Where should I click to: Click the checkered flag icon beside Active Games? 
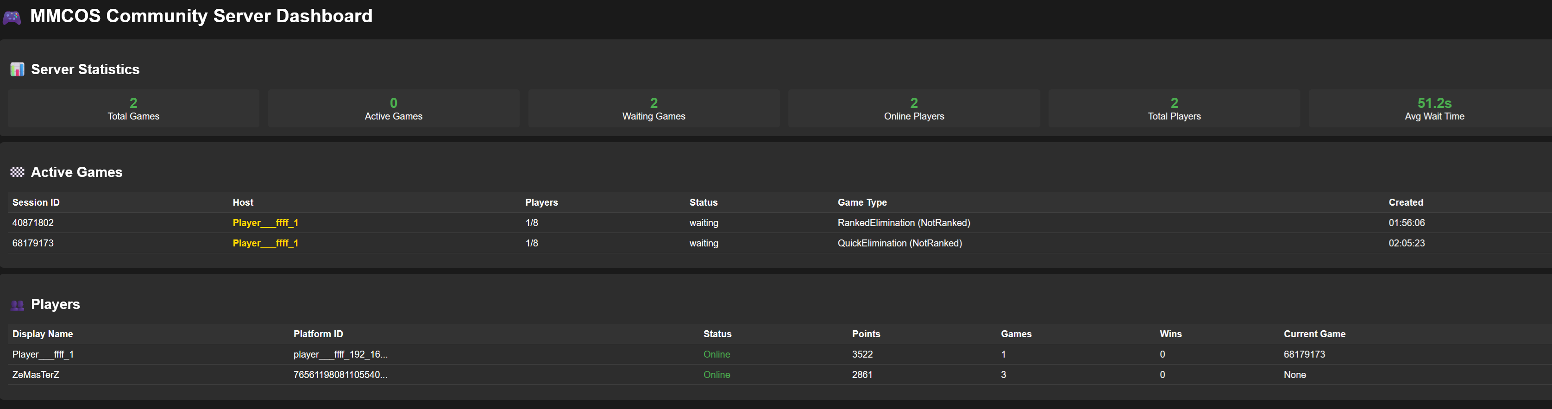[x=18, y=172]
